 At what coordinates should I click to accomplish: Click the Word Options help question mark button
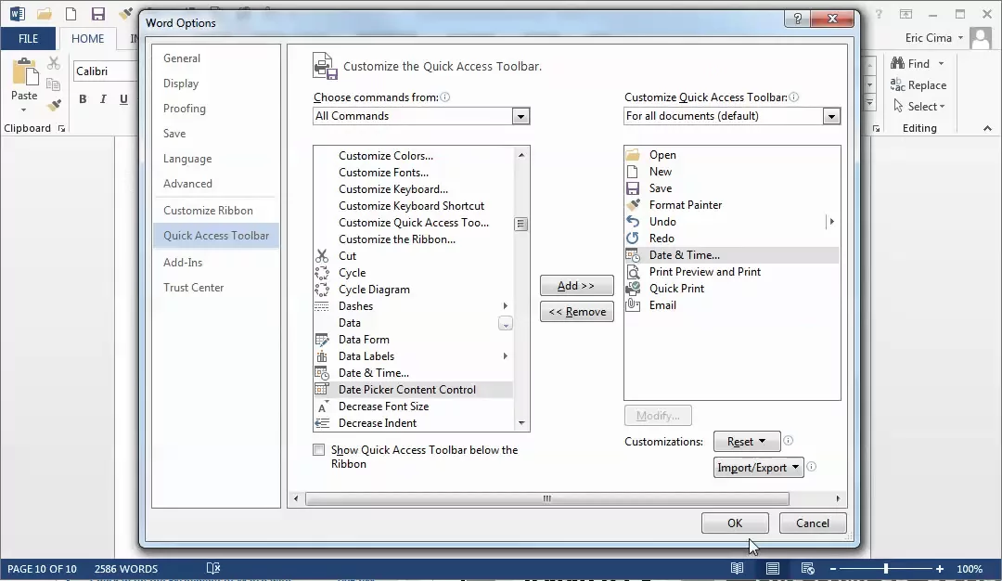click(x=797, y=19)
